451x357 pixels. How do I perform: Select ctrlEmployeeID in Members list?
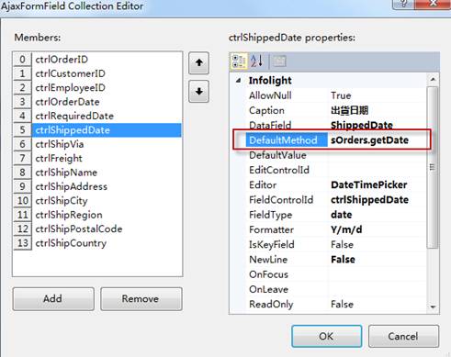pyautogui.click(x=97, y=87)
